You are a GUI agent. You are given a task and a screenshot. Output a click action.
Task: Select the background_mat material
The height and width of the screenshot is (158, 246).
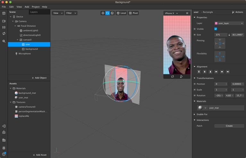[x=29, y=93]
